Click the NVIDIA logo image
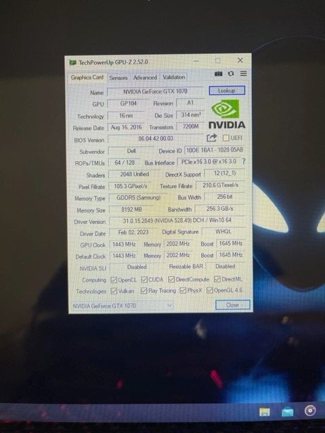The height and width of the screenshot is (433, 325). [227, 114]
